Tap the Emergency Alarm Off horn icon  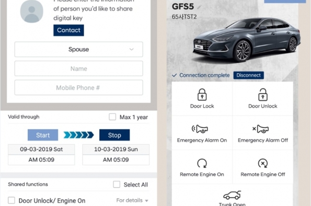pos(260,129)
